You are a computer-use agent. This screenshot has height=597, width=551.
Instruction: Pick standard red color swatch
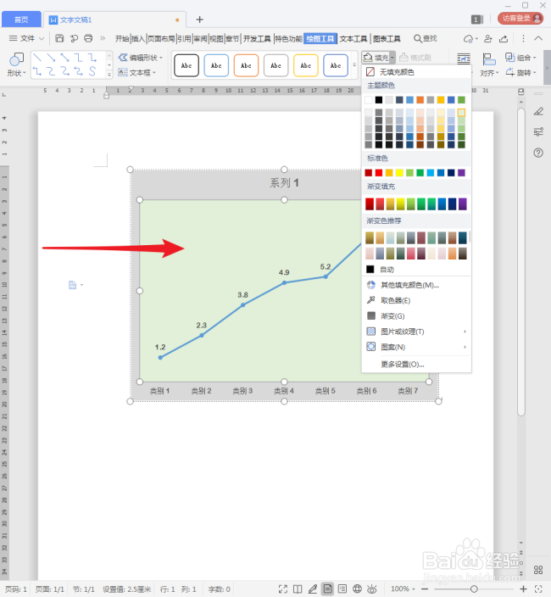click(x=379, y=173)
